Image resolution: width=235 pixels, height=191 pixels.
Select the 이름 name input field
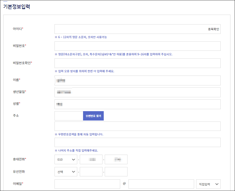click(x=137, y=80)
